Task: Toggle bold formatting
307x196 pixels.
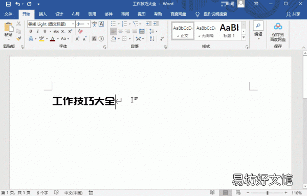Action: click(x=31, y=31)
